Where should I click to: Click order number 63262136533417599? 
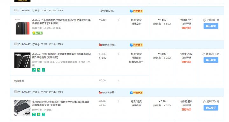click(x=52, y=44)
